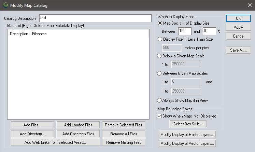Click the Apply button
Image resolution: width=255 pixels, height=152 pixels.
point(239,27)
